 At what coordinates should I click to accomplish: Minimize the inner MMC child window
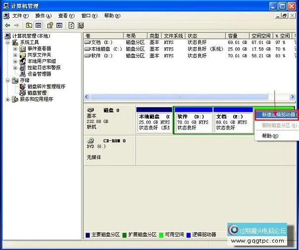(278, 16)
